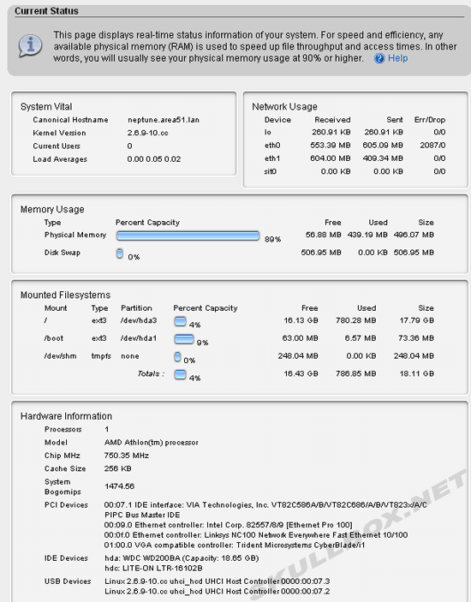The image size is (471, 602).
Task: Select the hda WDC WD200BA device entry
Action: pyautogui.click(x=182, y=557)
